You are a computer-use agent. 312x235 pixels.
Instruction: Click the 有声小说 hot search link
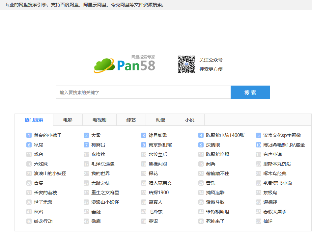272,154
